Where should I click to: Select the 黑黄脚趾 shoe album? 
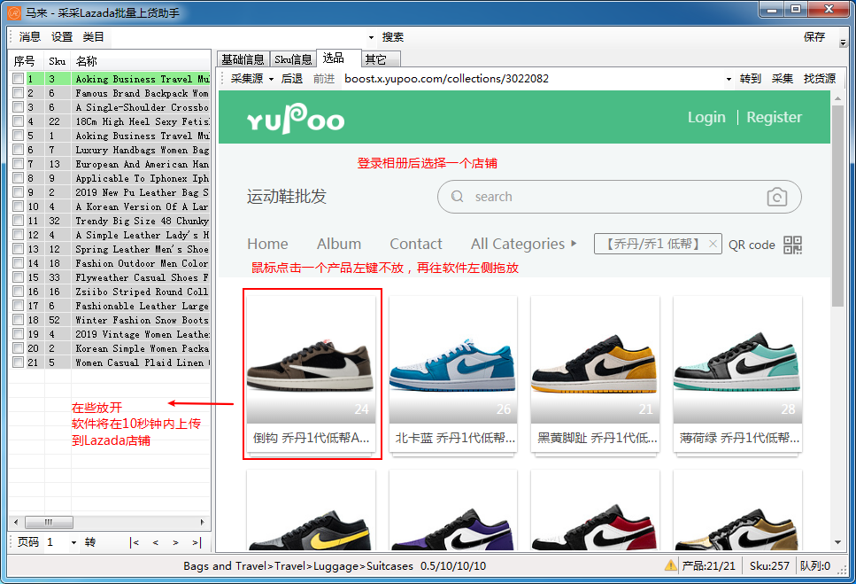point(595,374)
